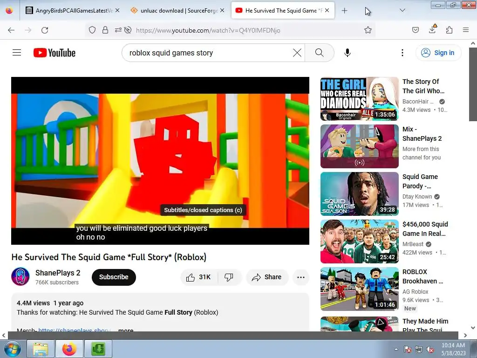Open ROBLOX Brookhaven video thumbnail
Screen dimensions: 477x358
tap(359, 289)
